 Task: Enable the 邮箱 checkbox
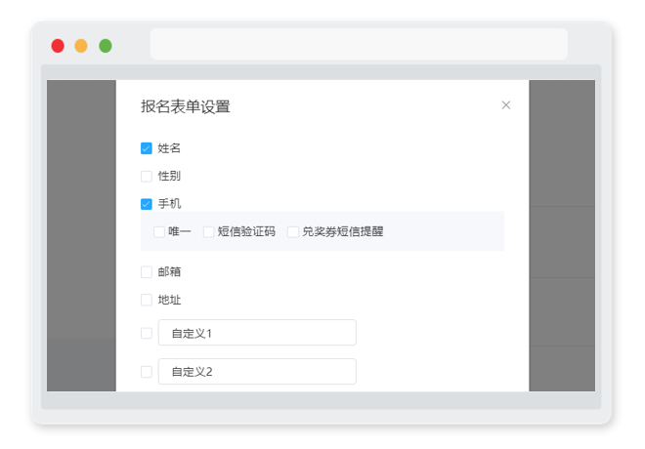(x=147, y=272)
